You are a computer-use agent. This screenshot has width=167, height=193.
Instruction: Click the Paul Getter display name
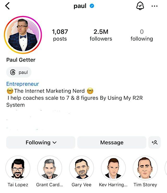[21, 60]
